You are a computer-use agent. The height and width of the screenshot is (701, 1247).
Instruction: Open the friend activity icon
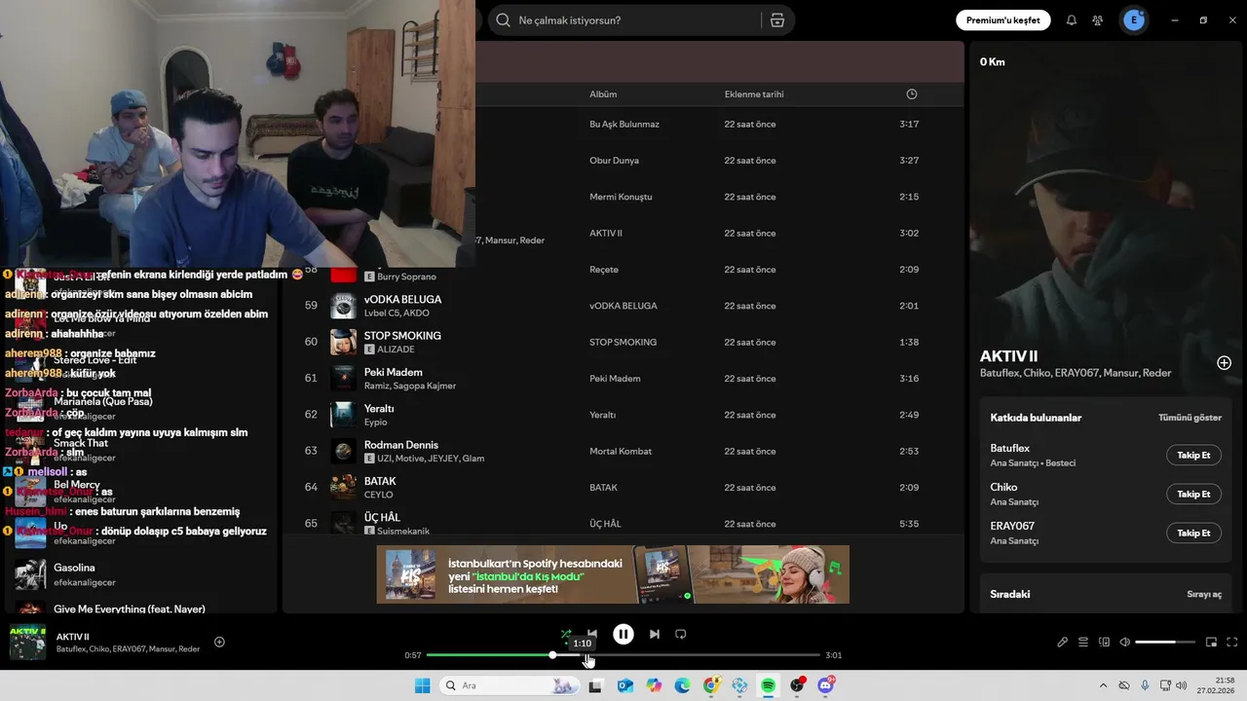[1098, 20]
